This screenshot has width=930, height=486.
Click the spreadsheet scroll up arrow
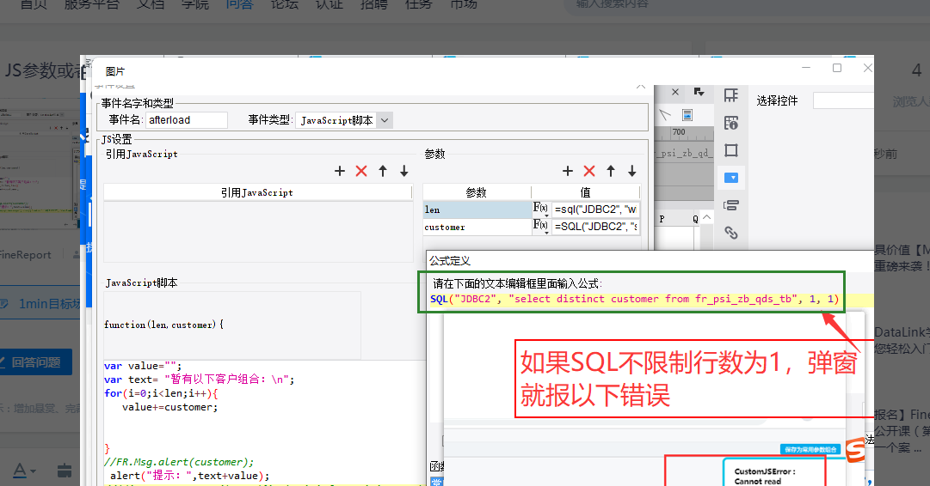pyautogui.click(x=706, y=218)
